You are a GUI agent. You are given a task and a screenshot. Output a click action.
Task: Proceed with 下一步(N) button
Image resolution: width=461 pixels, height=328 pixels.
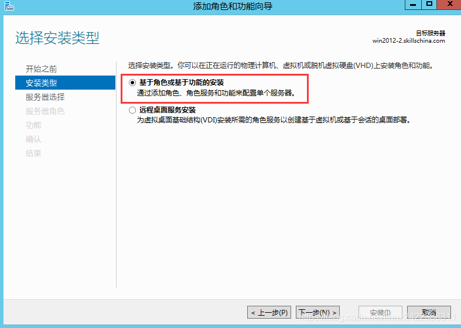[x=317, y=312]
